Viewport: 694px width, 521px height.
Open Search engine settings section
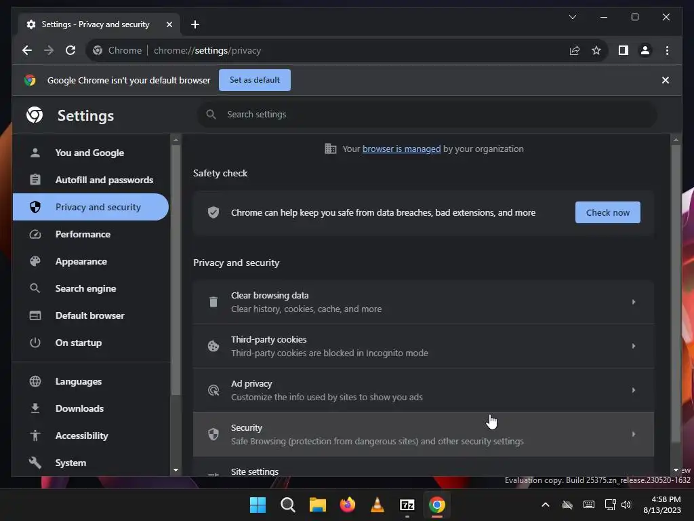pos(91,288)
